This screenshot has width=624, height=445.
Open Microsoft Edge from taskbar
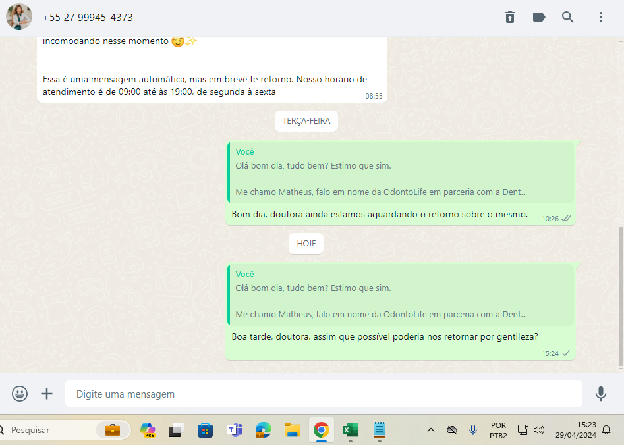coord(263,430)
